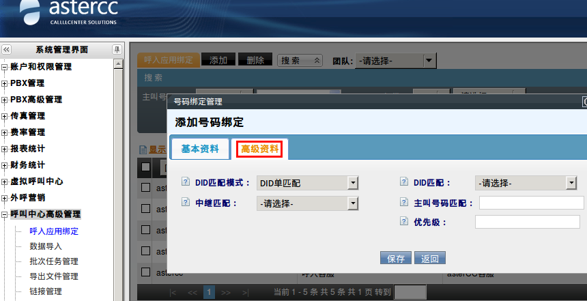
Task: Toggle the select-all checkbox in table header
Action: 145,167
